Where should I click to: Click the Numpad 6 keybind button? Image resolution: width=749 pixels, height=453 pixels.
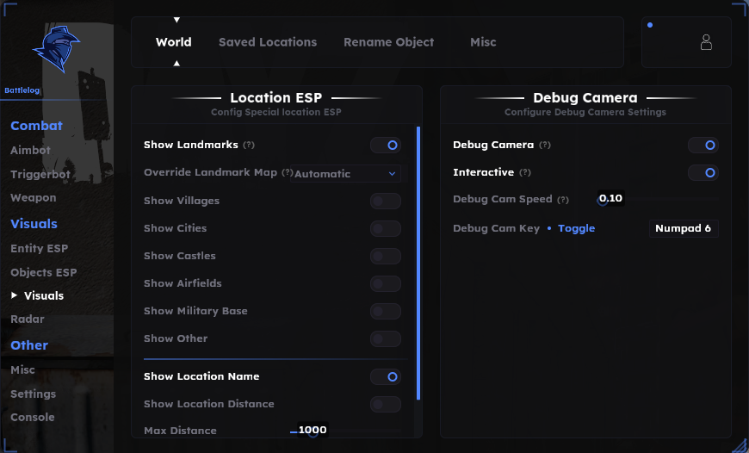pyautogui.click(x=684, y=228)
